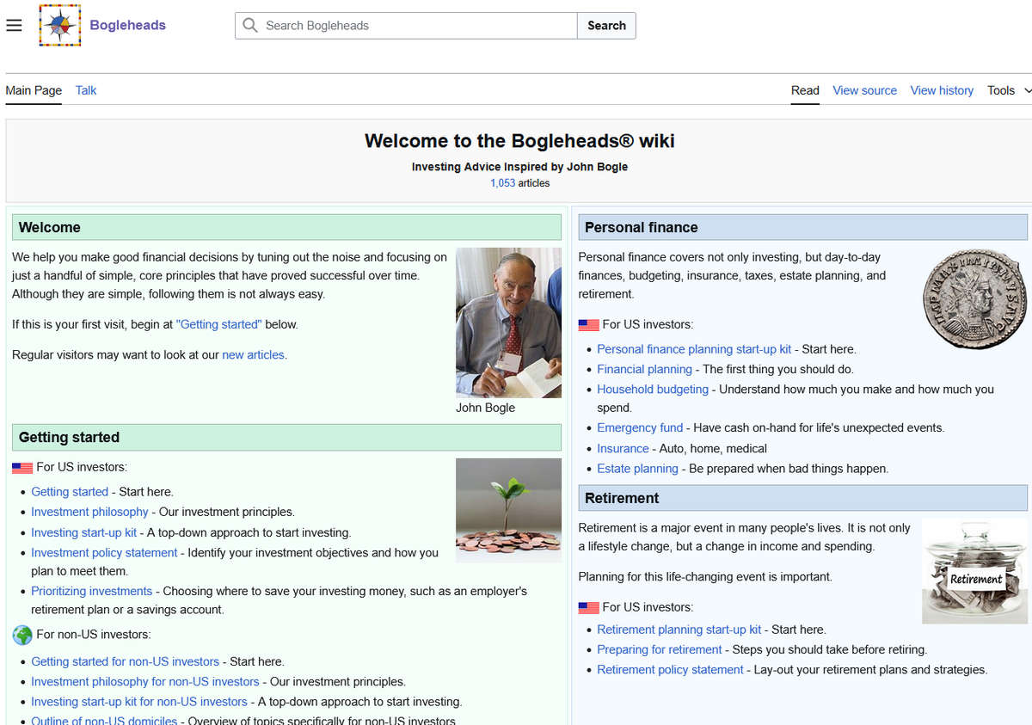
Task: Open the Talk tab
Action: pyautogui.click(x=86, y=90)
